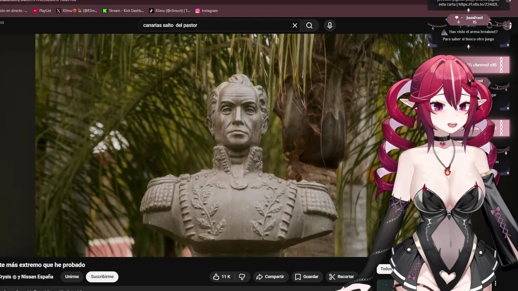The width and height of the screenshot is (518, 291).
Task: Open the bookmark ending 'en directo'
Action: tap(14, 11)
